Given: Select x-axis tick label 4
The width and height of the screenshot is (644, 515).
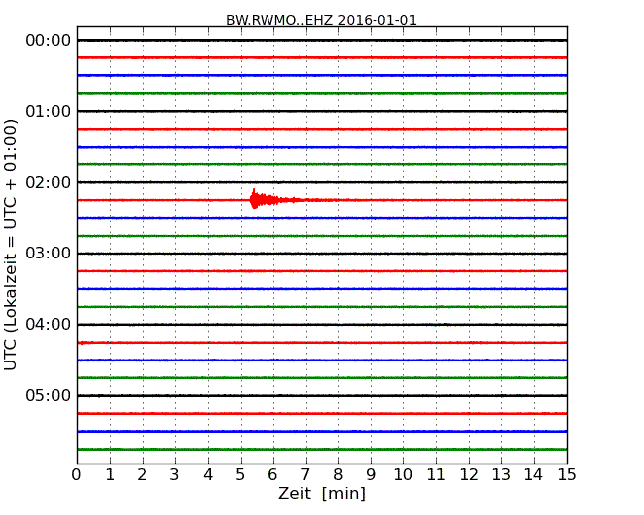Looking at the screenshot, I should pyautogui.click(x=208, y=475).
